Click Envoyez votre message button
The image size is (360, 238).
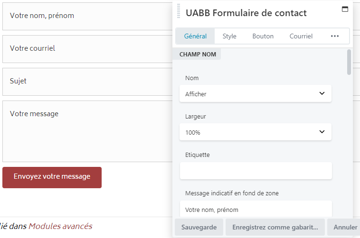click(x=52, y=177)
